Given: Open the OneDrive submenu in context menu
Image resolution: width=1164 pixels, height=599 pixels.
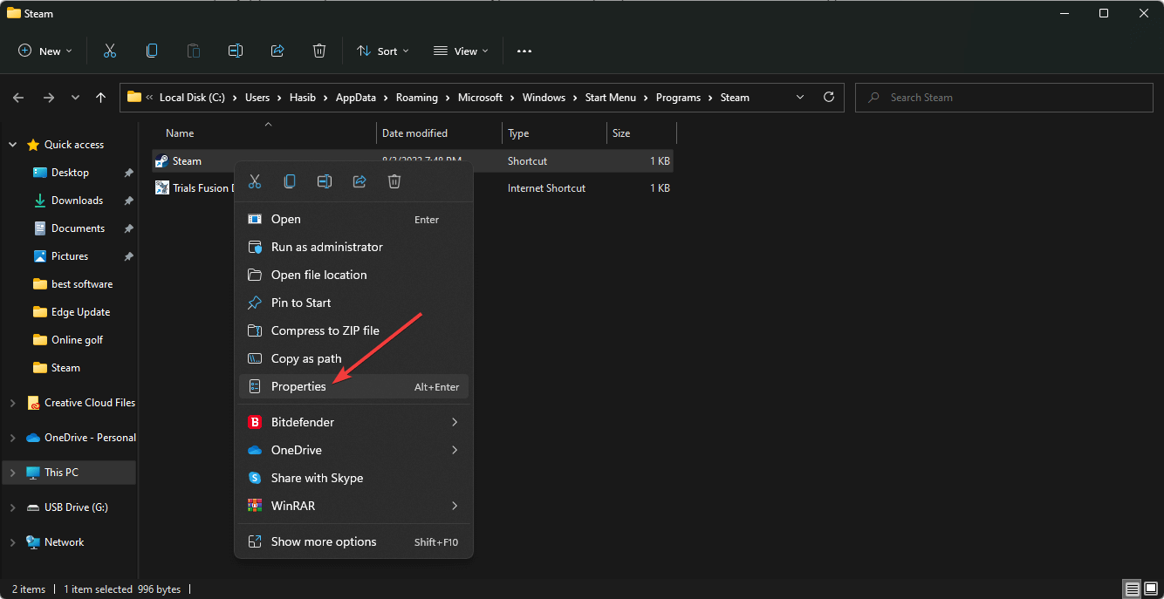Looking at the screenshot, I should (x=354, y=450).
